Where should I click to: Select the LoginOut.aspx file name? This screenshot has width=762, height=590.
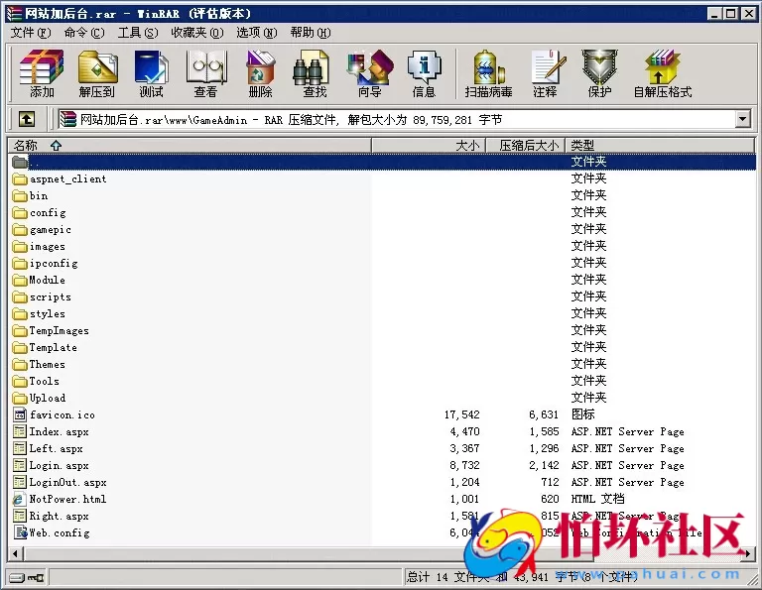pos(67,482)
